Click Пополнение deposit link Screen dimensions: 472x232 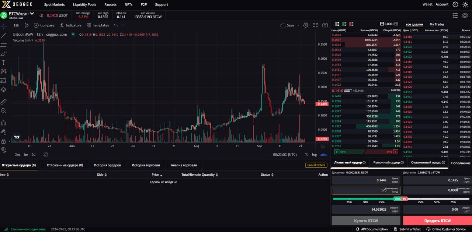coord(461,163)
